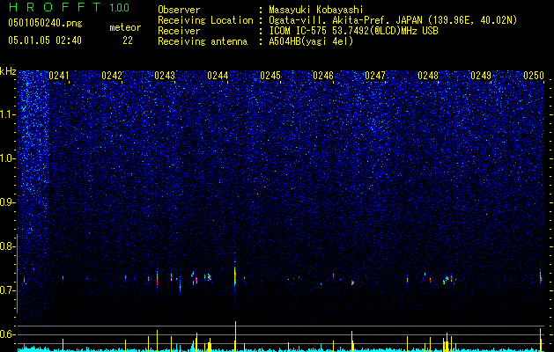Image resolution: width=554 pixels, height=352 pixels.
Task: Click the 1.0 kHz axis label
Action: click(x=8, y=158)
